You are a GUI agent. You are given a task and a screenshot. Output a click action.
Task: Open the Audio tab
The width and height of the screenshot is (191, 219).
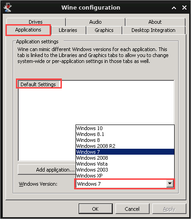pos(95,22)
